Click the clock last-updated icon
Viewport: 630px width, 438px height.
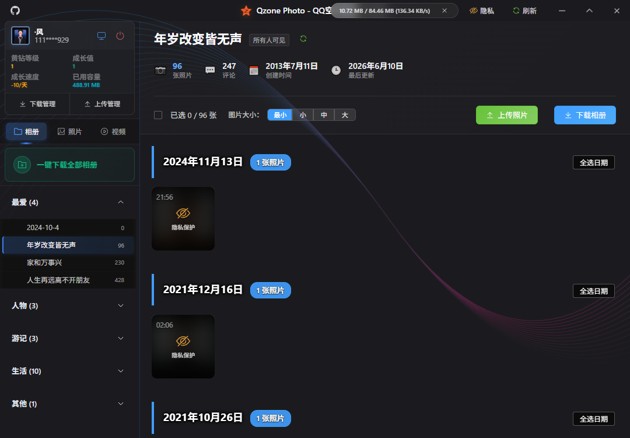click(336, 71)
